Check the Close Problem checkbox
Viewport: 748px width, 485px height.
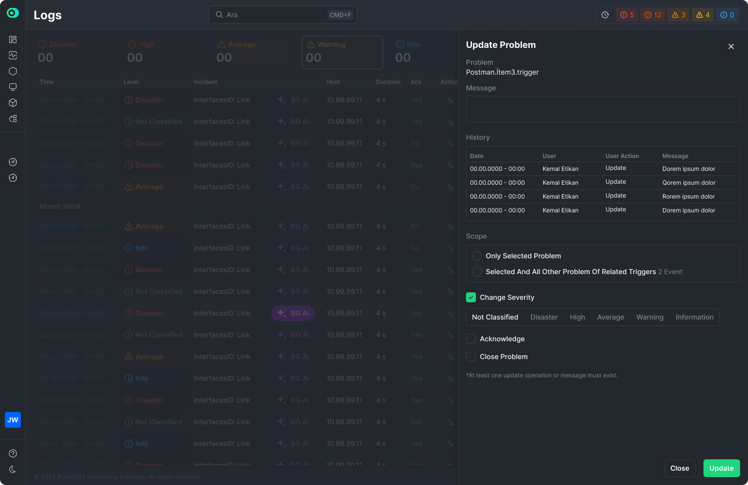471,357
